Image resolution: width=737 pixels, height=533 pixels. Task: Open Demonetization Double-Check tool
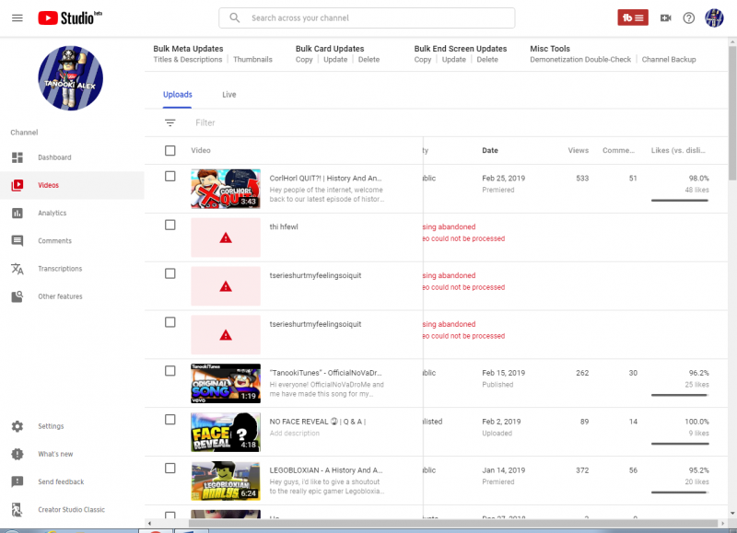coord(580,60)
